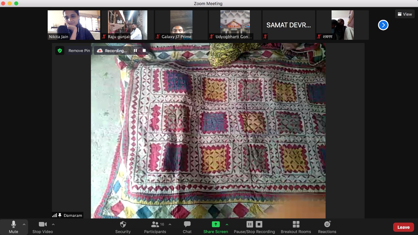Open the Chat panel
Viewport: 418px width, 235px height.
tap(187, 227)
